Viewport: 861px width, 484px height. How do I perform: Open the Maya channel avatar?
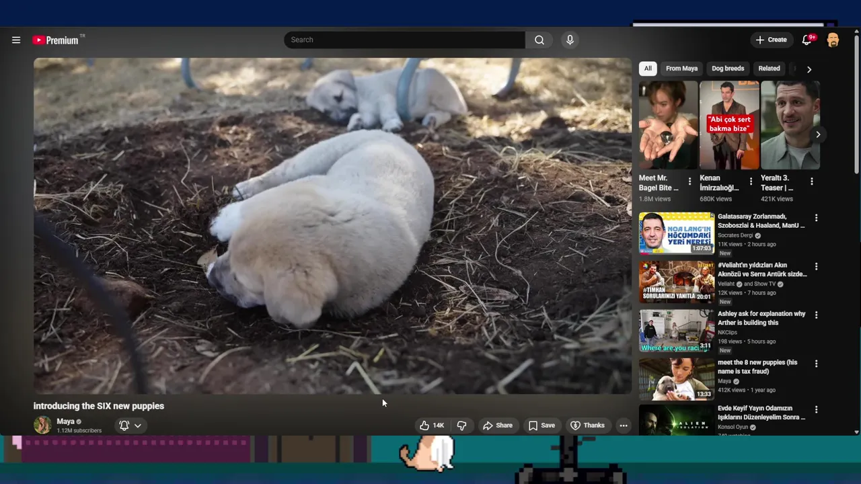tap(42, 425)
